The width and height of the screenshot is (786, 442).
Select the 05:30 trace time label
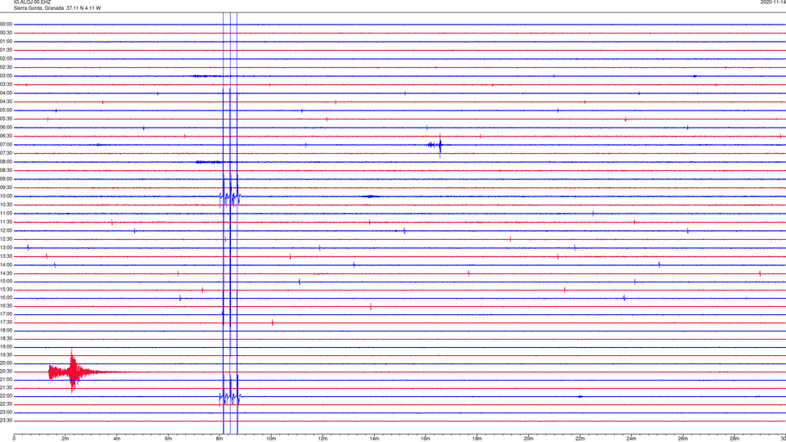[x=7, y=119]
